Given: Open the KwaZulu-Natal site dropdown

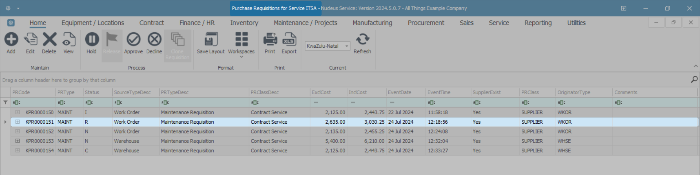Looking at the screenshot, I should (347, 46).
